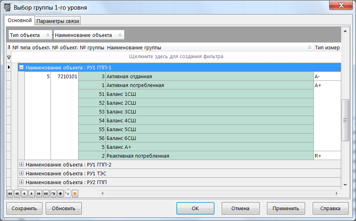Go to previous record arrow

point(24,193)
